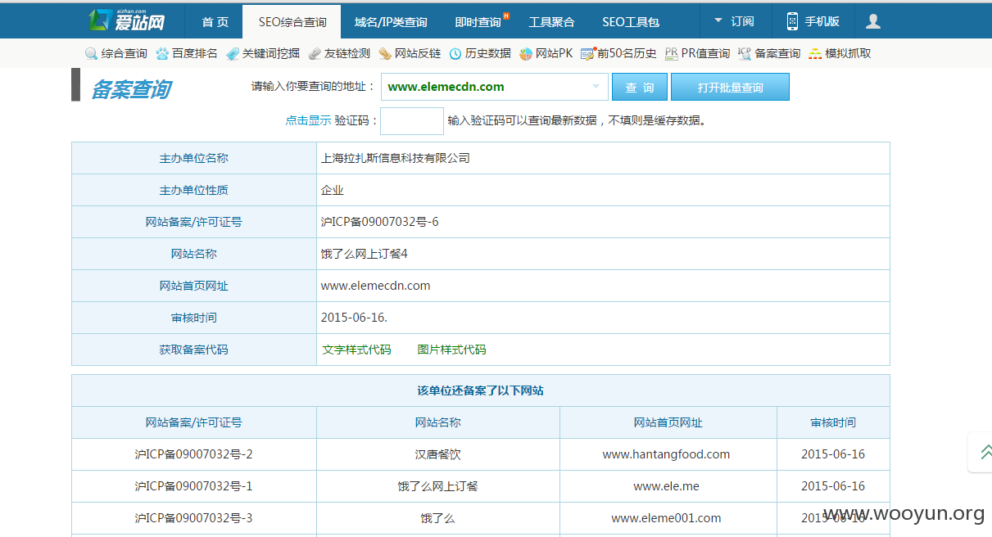Screen dimensions: 992x537
Task: Open the 关键词挖掘 toolbar link
Action: [271, 53]
